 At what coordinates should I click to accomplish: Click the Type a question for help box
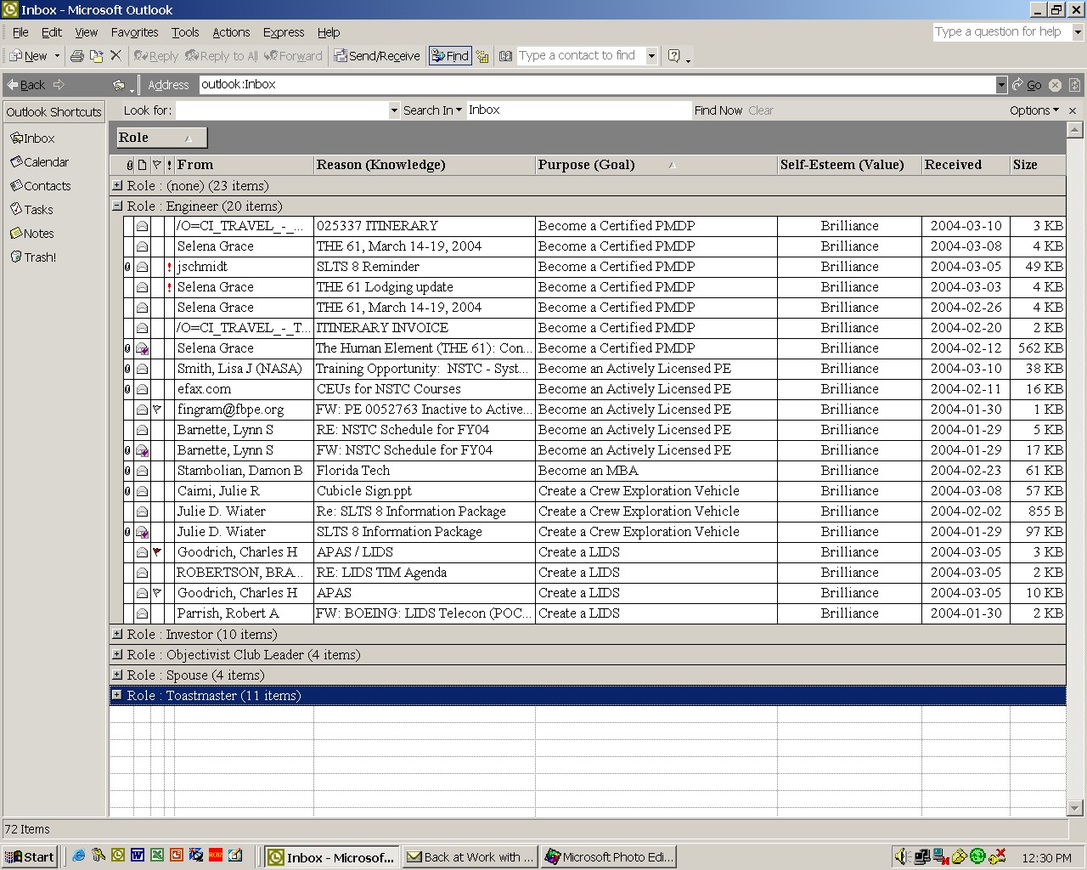click(1002, 32)
